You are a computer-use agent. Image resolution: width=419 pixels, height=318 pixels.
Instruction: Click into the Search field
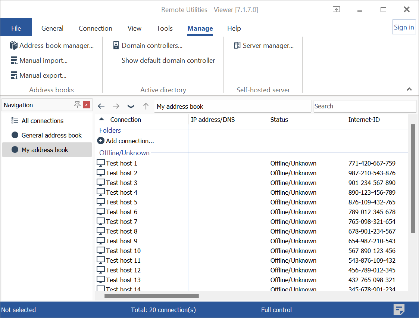[364, 106]
